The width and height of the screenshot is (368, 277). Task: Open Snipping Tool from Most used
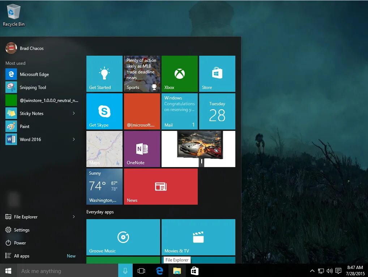[x=42, y=87]
